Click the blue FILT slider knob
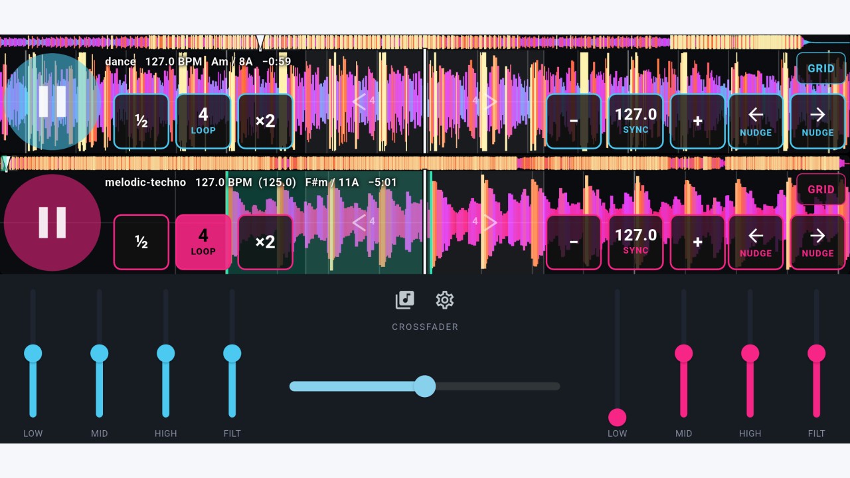The image size is (850, 478). [x=232, y=353]
